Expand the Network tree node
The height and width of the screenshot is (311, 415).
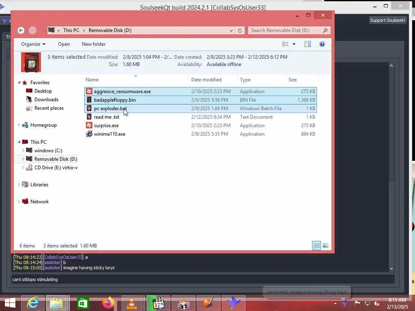(19, 202)
